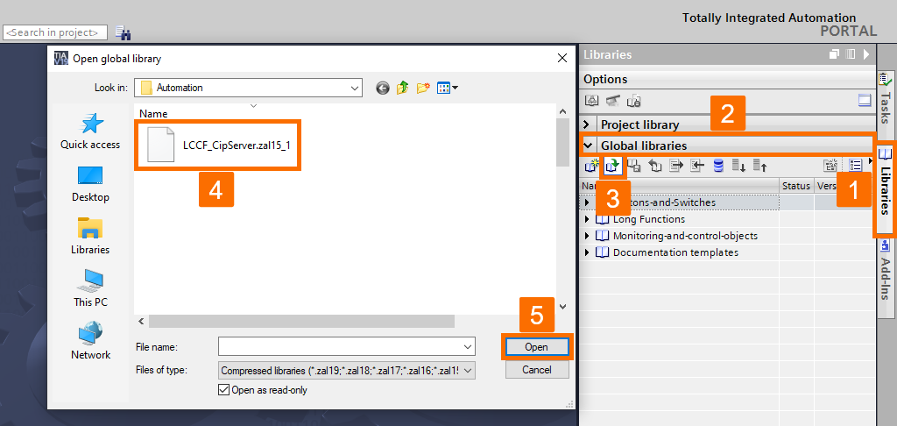Collapse the Libraries panel with the header arrow
Viewport: 897px width, 426px height.
(866, 54)
